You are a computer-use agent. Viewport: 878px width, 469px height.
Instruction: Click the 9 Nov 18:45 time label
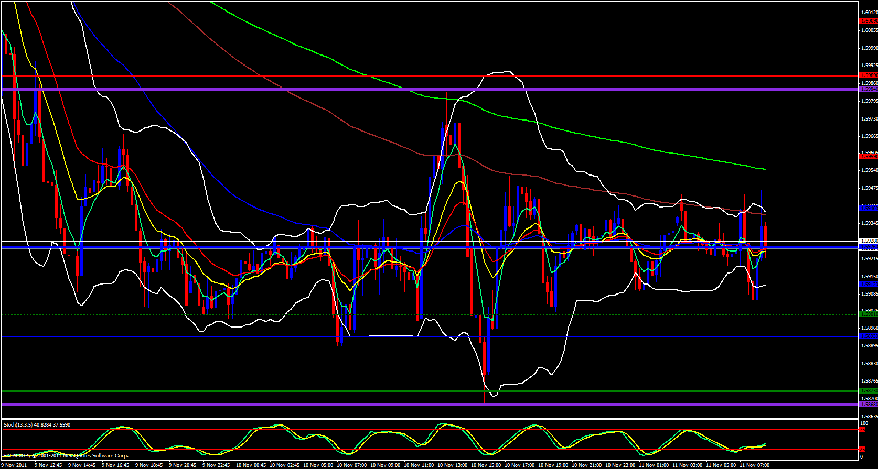click(x=149, y=465)
